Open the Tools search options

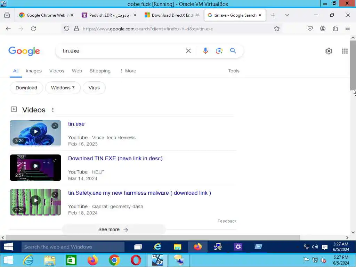(234, 71)
